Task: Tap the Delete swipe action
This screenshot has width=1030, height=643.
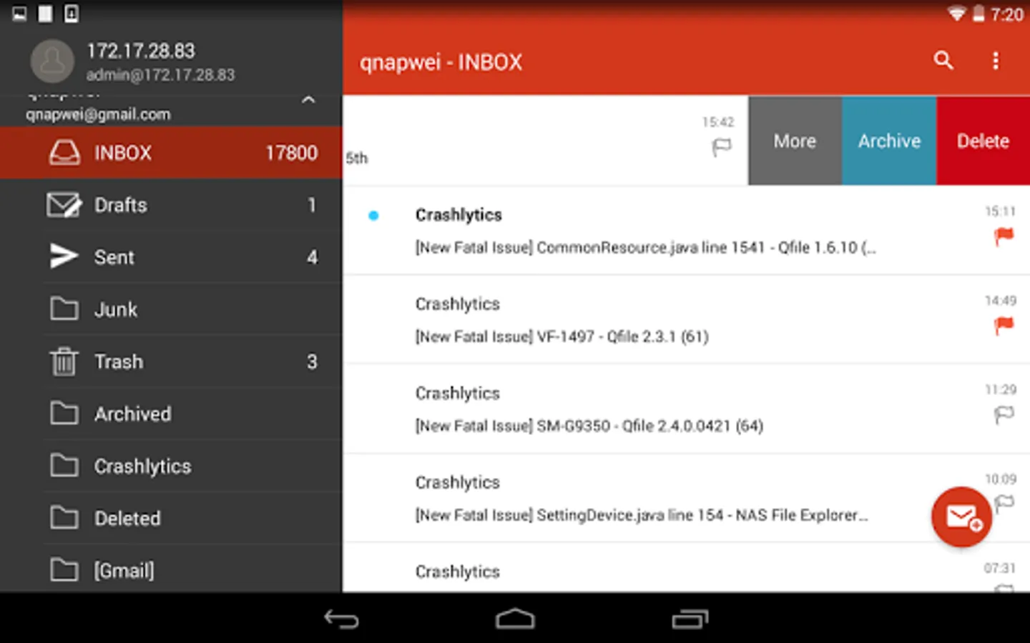Action: [x=983, y=141]
